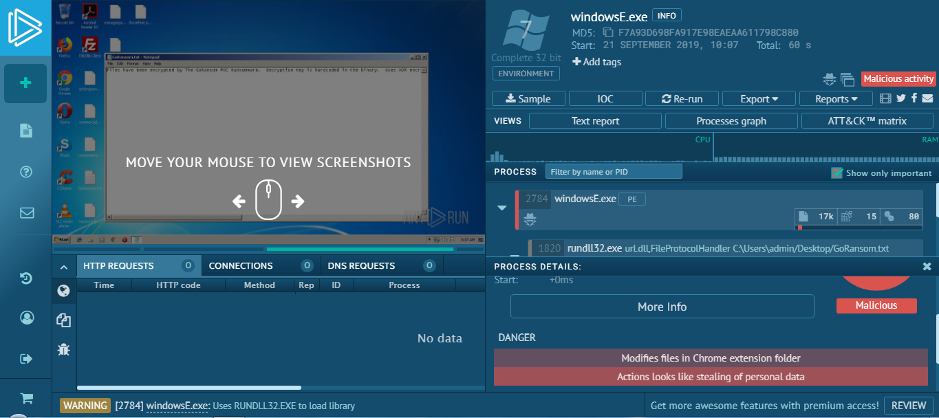This screenshot has width=939, height=418.
Task: Click the PE badge on windowsE.exe
Action: pos(632,199)
